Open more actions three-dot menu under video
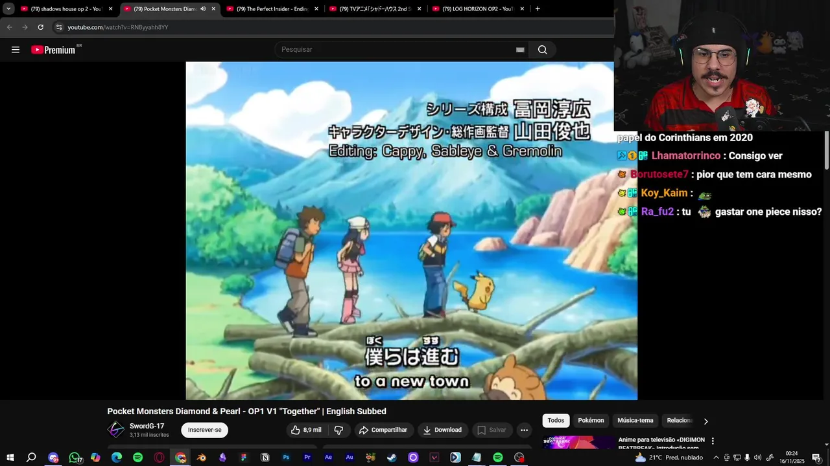 [524, 430]
